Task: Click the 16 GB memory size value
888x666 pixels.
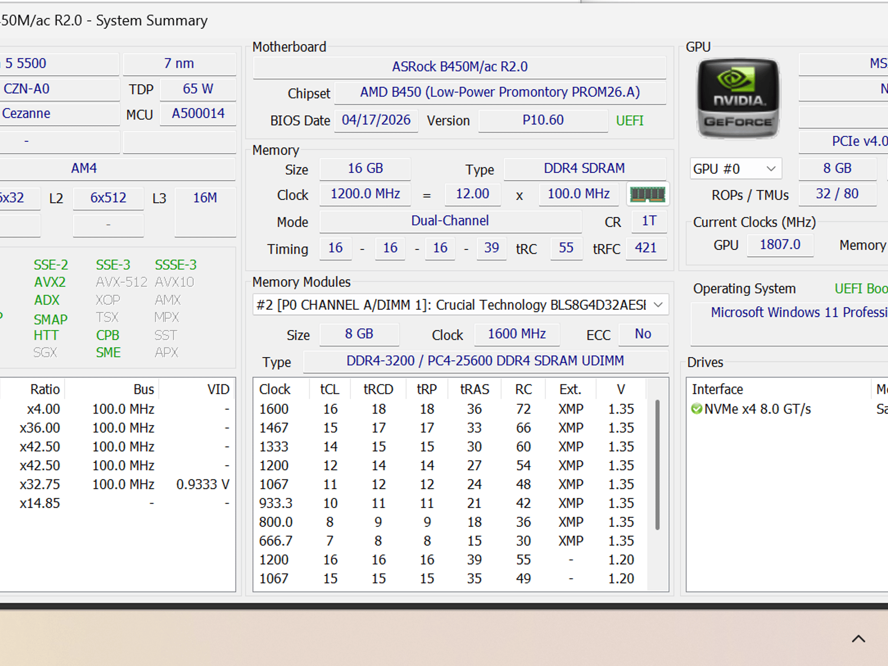Action: (365, 169)
